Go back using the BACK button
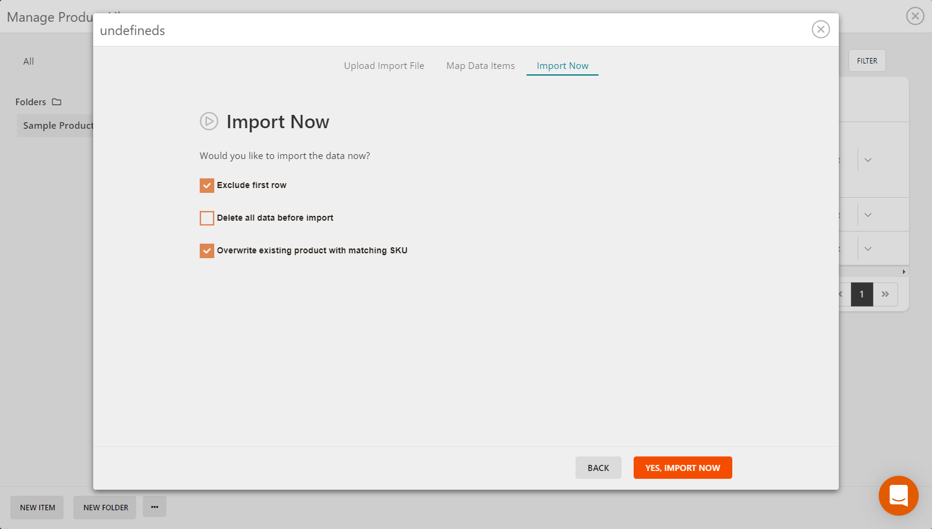This screenshot has height=529, width=932. click(598, 467)
